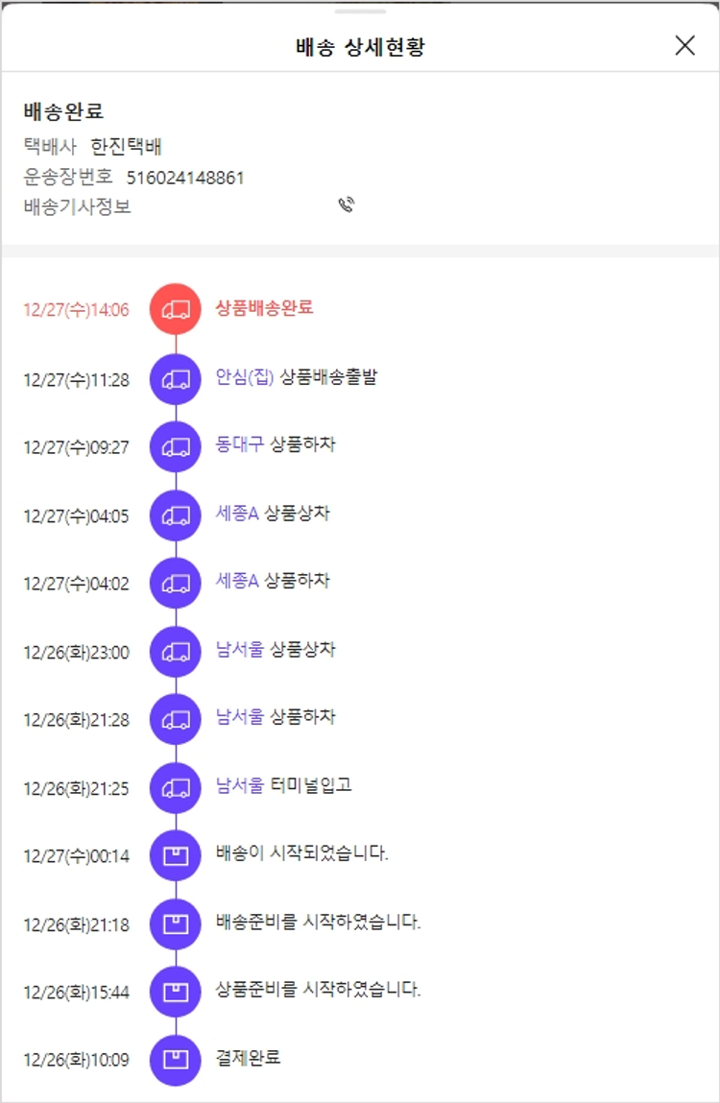720x1103 pixels.
Task: Click truck icon for 남서울 터미널입고
Action: [x=176, y=788]
